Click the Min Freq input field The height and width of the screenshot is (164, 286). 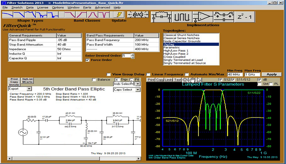tap(235, 74)
